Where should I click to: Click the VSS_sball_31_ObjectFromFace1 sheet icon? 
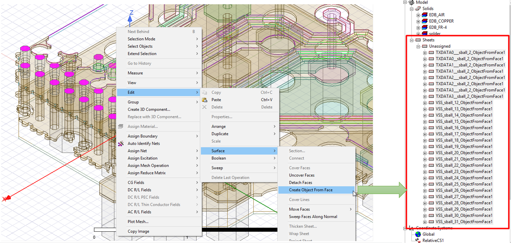pos(431,222)
